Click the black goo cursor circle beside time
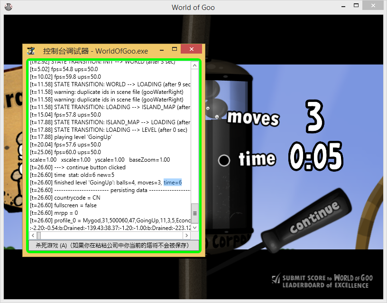Viewport: 387px width, 303px height. pyautogui.click(x=224, y=160)
